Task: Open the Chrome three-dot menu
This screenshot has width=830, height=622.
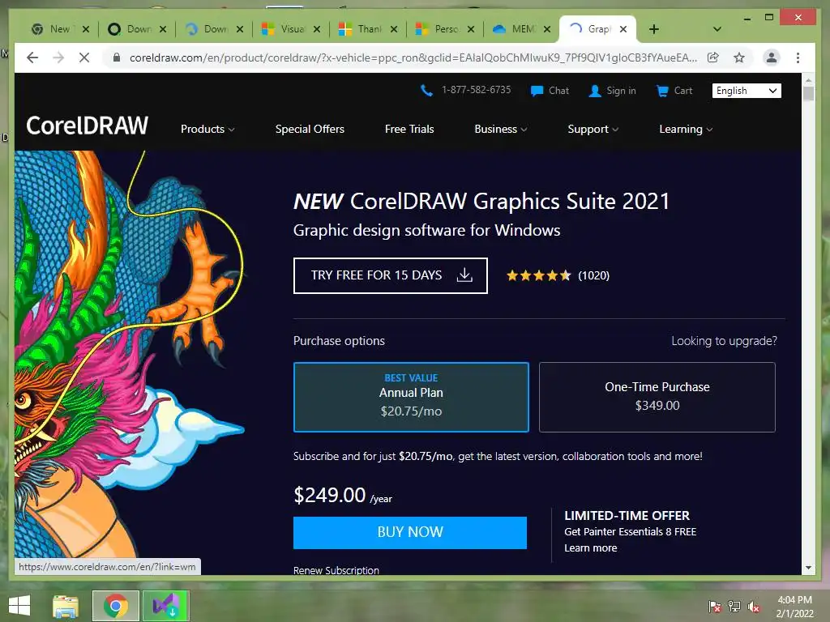Action: tap(798, 58)
